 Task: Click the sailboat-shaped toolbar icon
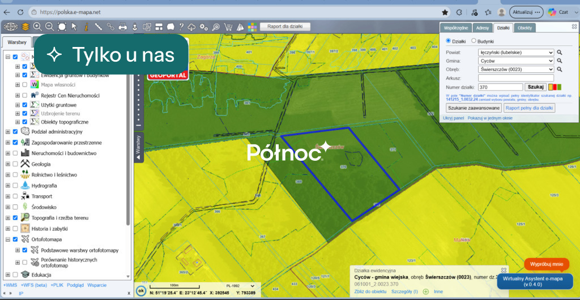240,27
